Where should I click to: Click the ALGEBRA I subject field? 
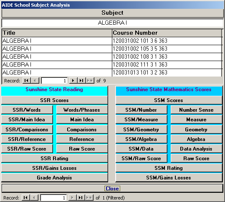coord(112,23)
